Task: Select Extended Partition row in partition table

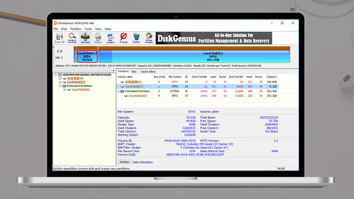Action: click(x=197, y=91)
